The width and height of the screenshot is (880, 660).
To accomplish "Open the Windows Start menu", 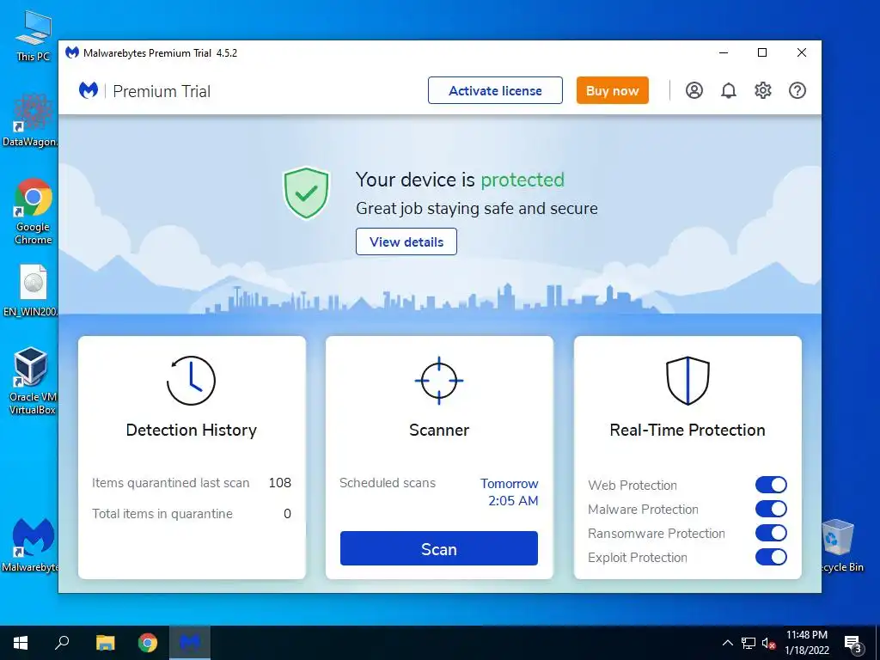I will point(21,643).
